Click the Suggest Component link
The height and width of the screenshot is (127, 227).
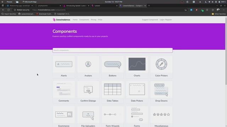click(x=150, y=20)
